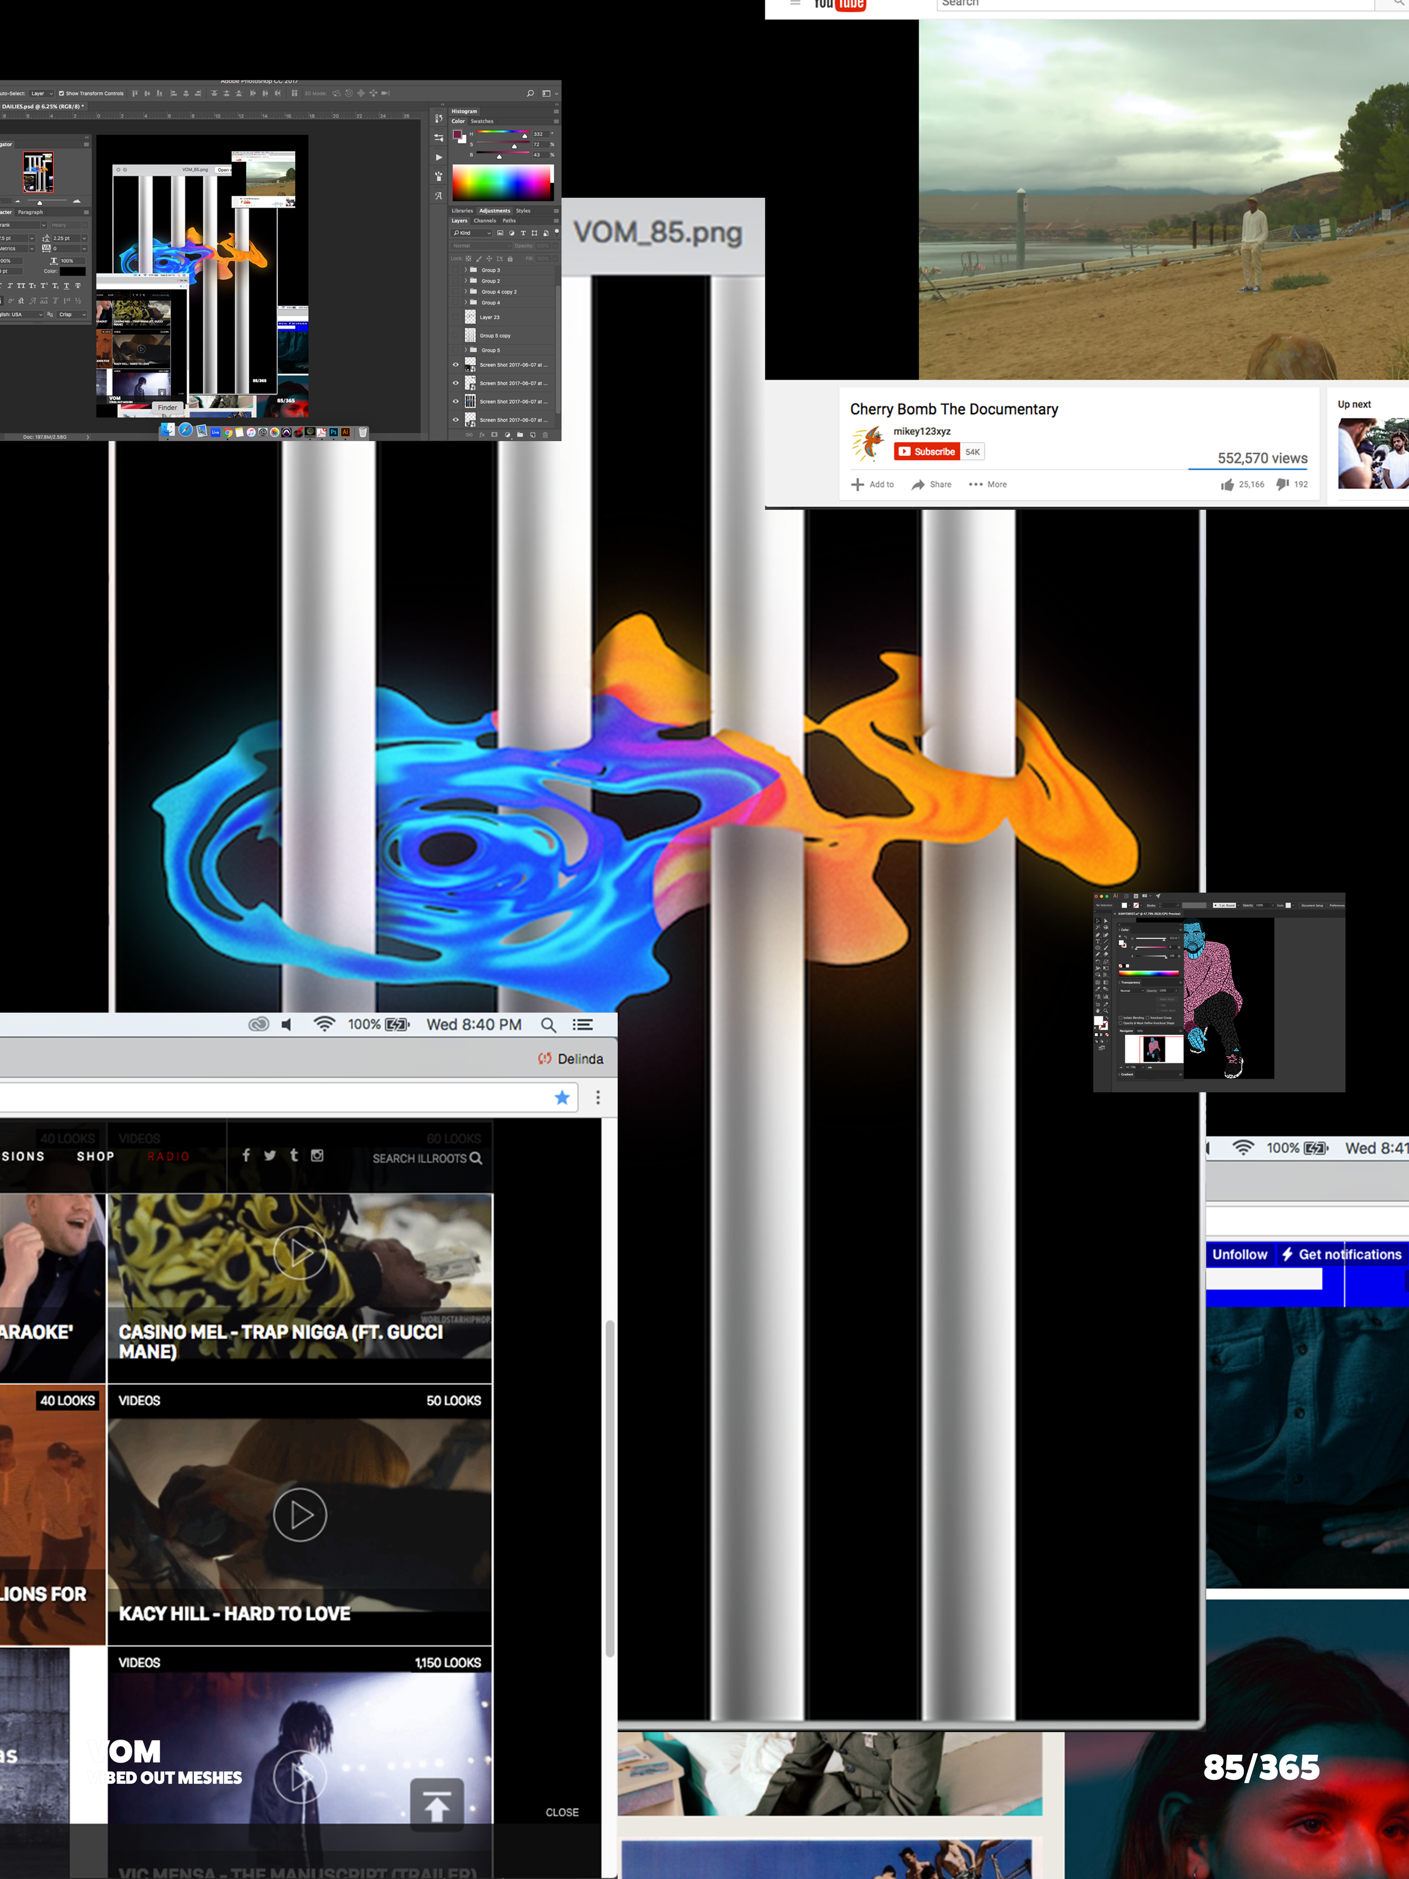
Task: Open the Kind layer filter dropdown
Action: point(471,233)
